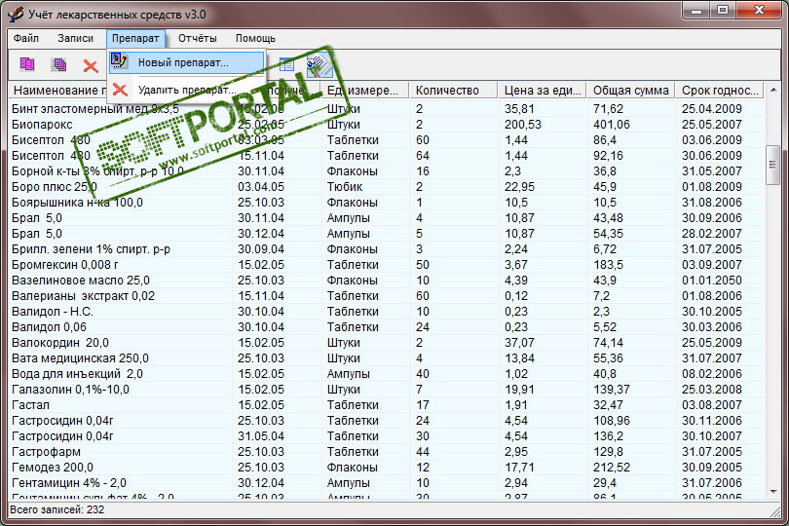Open the Помощь menu
The height and width of the screenshot is (526, 789).
255,38
